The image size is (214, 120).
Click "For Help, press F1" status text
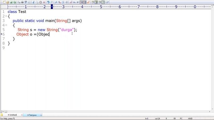pos(7,119)
